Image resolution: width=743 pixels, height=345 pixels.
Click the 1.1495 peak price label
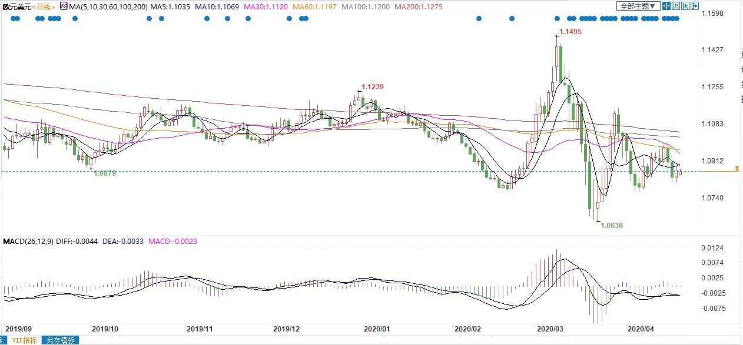click(x=570, y=32)
